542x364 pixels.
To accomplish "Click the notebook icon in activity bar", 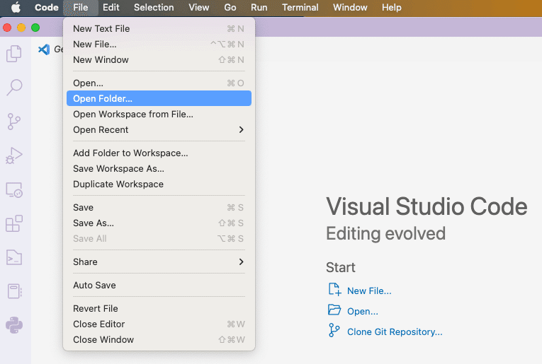I will tap(14, 291).
